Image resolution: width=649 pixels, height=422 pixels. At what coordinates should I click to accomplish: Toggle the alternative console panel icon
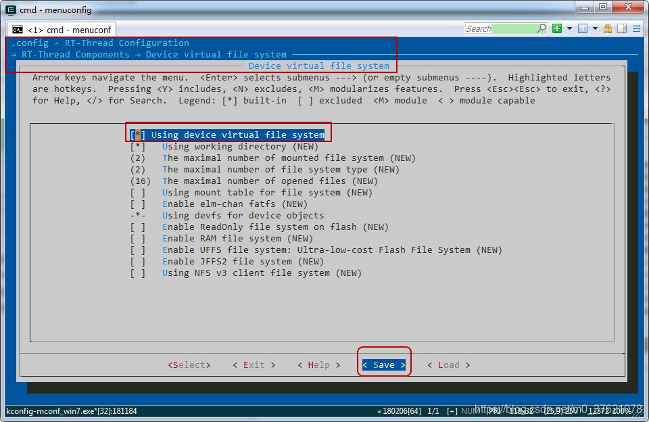[x=622, y=28]
